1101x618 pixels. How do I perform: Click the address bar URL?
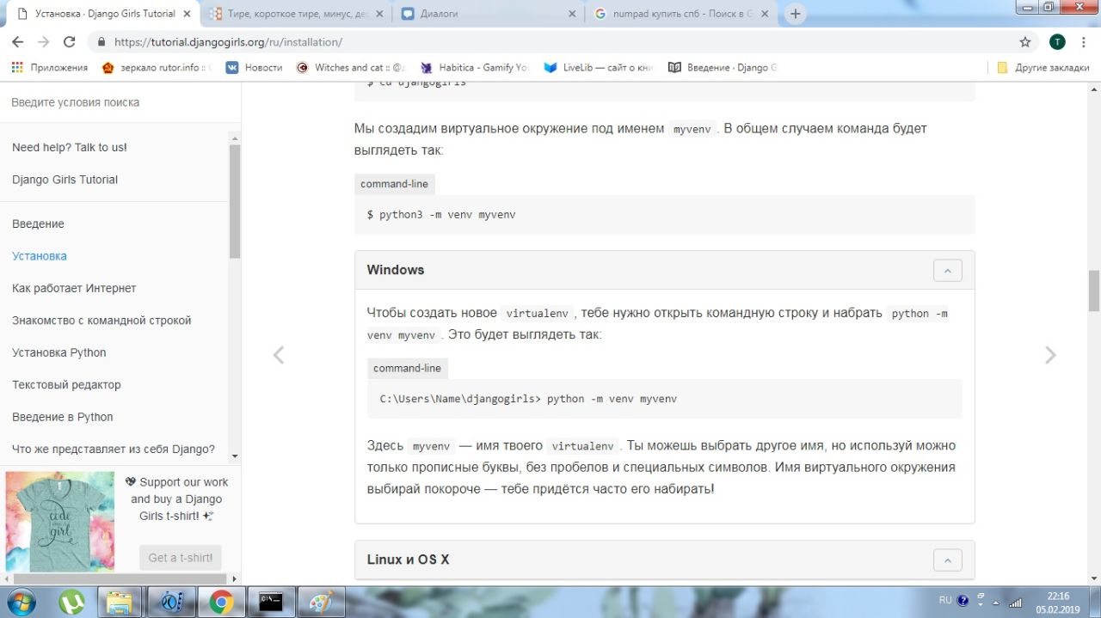(x=229, y=42)
